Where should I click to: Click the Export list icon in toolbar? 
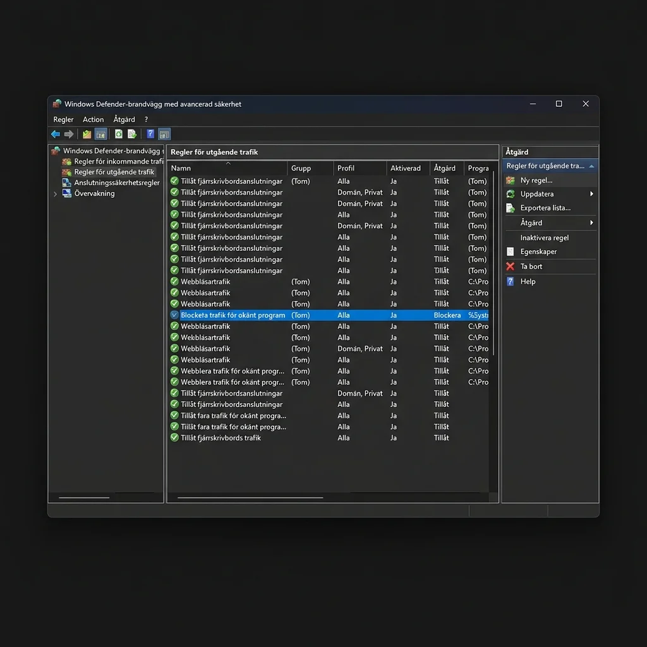click(132, 134)
